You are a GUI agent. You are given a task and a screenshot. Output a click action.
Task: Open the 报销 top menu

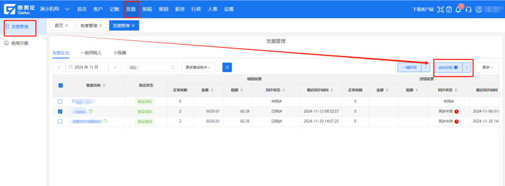pyautogui.click(x=164, y=9)
